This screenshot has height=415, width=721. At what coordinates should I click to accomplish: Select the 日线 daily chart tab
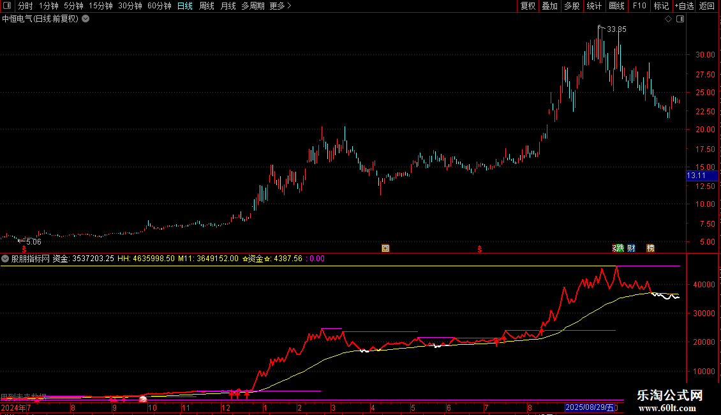[x=185, y=6]
